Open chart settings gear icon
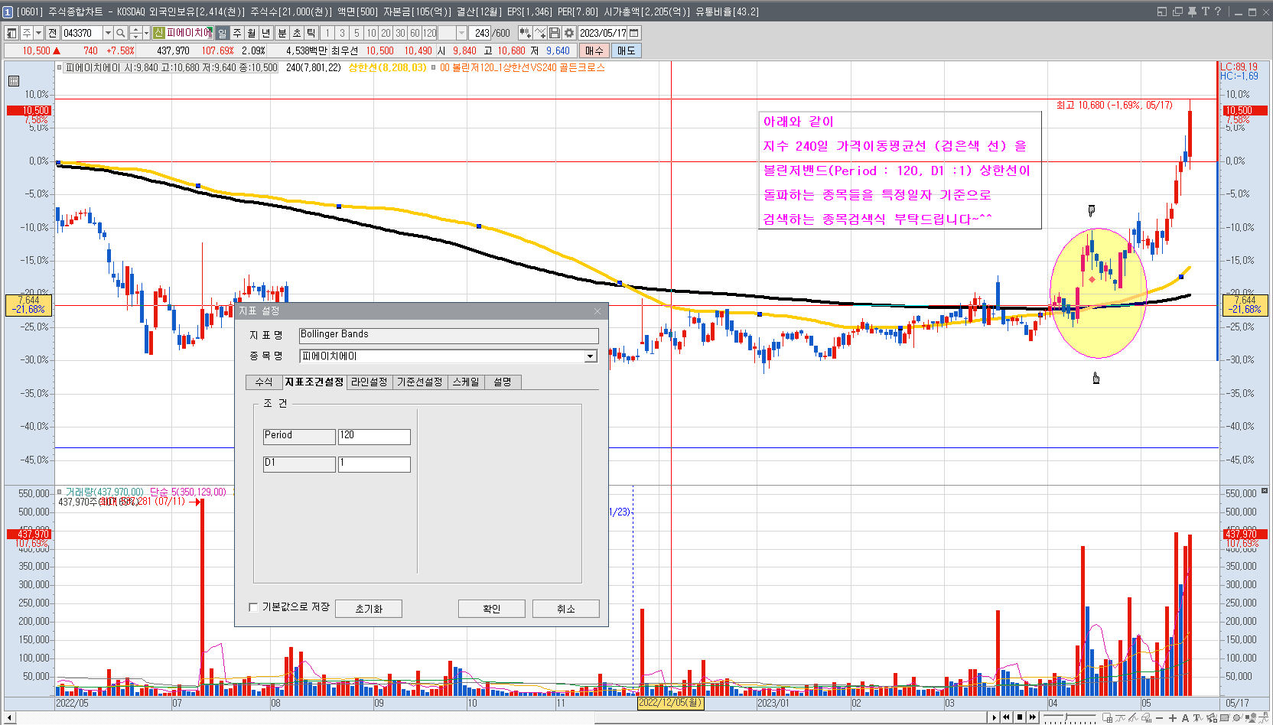1273x725 pixels. [x=569, y=33]
